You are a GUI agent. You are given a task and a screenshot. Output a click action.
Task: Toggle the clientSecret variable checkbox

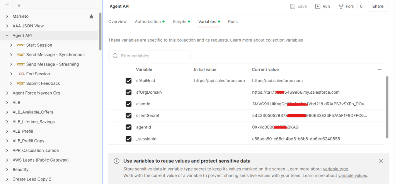pyautogui.click(x=129, y=115)
